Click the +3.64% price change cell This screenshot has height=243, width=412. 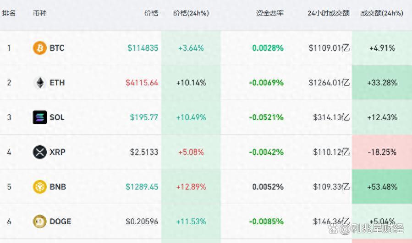click(191, 48)
